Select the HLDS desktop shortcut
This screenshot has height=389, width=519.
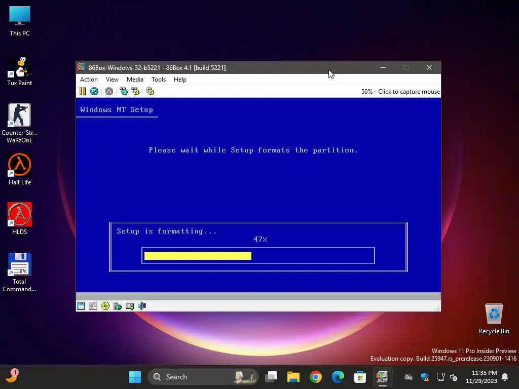(x=20, y=219)
